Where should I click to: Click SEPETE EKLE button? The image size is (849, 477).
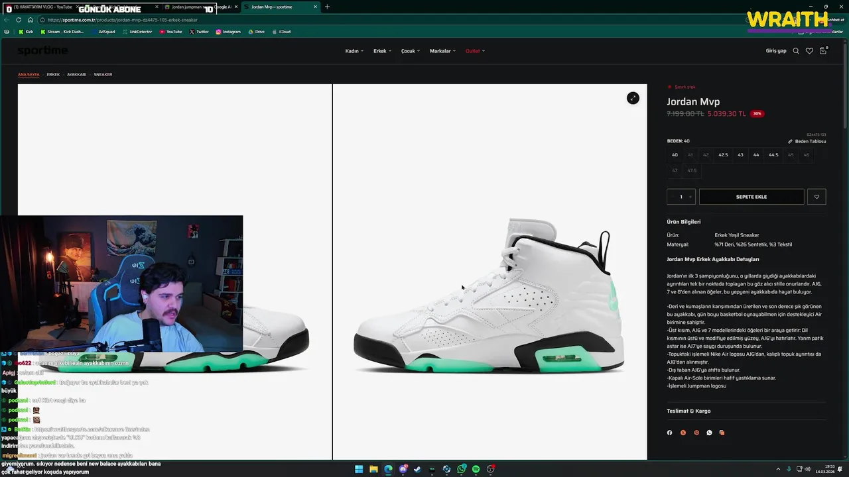pos(751,197)
